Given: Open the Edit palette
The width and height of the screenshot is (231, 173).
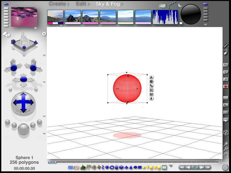Looking at the screenshot, I should [x=81, y=4].
